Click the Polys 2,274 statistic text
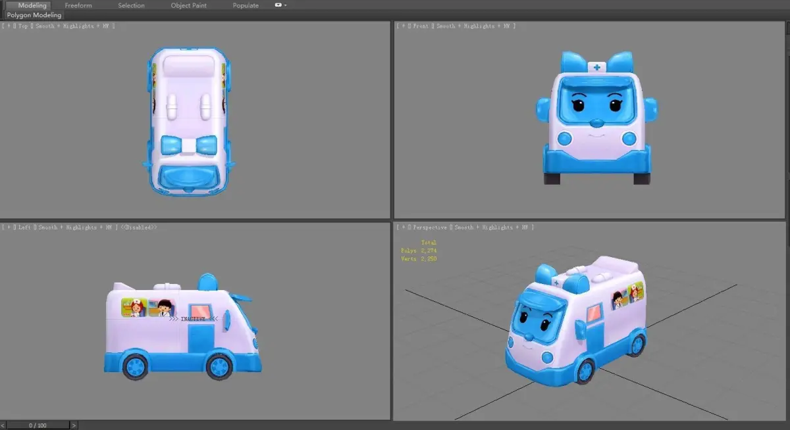790x430 pixels. coord(419,251)
